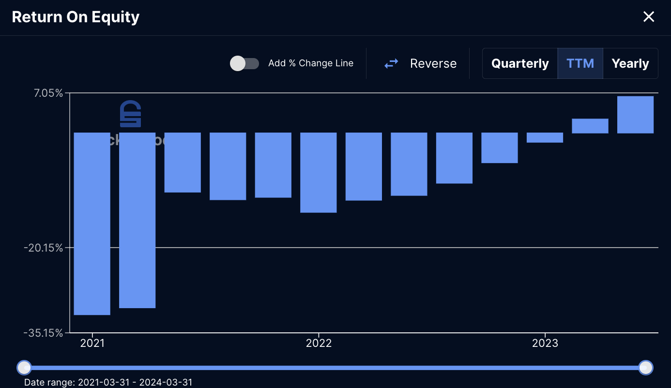Click the smaller positive bar after 2023
This screenshot has height=388, width=671.
[590, 126]
